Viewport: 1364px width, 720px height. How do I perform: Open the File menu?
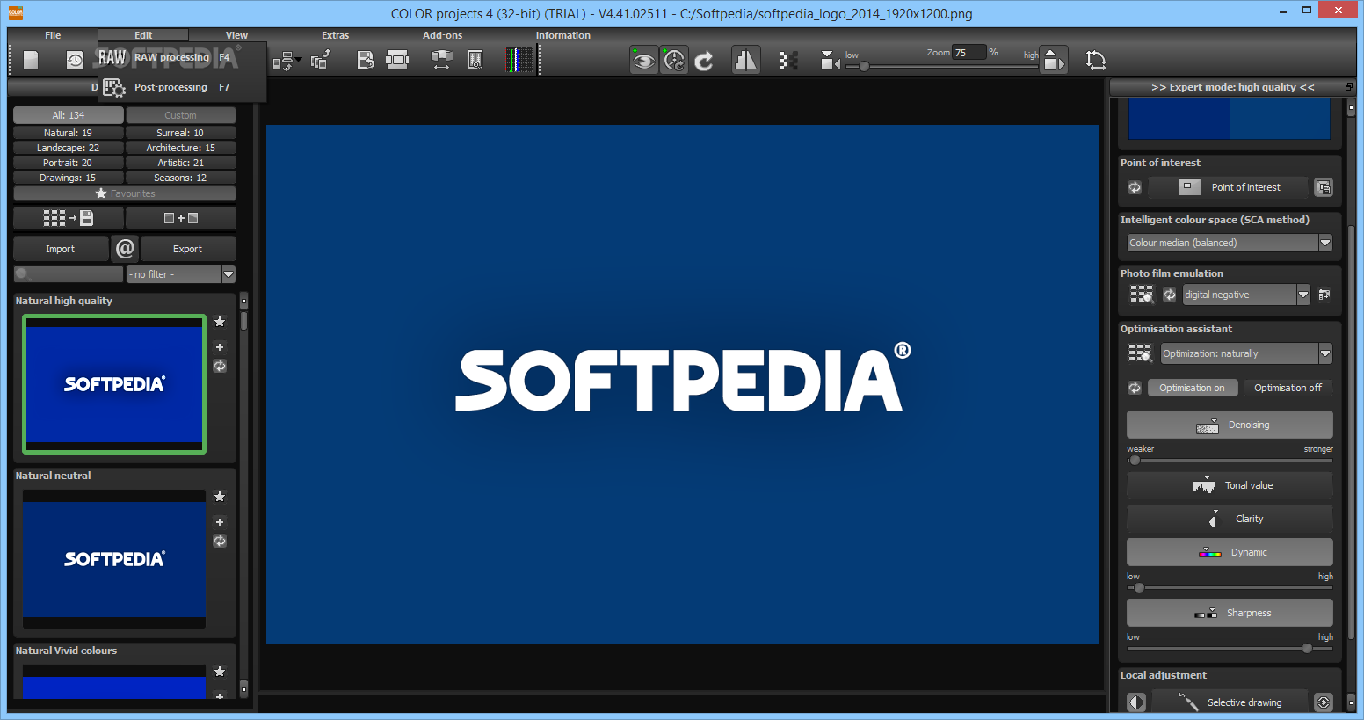coord(53,35)
